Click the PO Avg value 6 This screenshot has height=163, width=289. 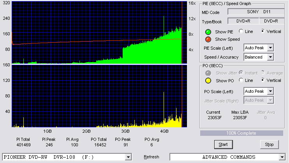click(152, 145)
